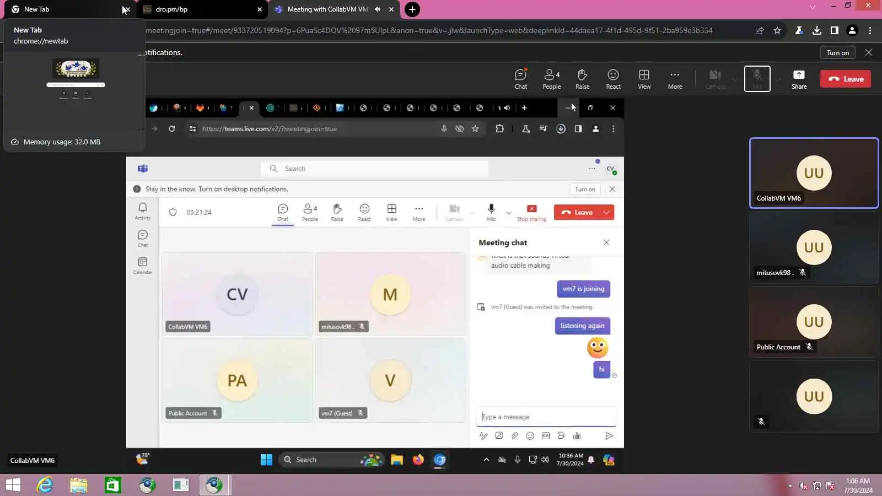
Task: Expand inner mic device options chevron
Action: [509, 213]
